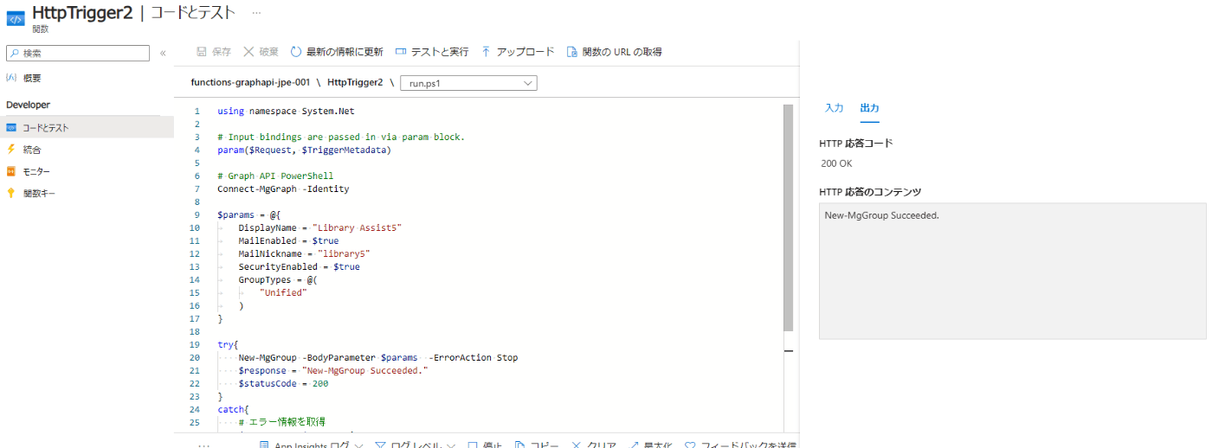The width and height of the screenshot is (1212, 448).
Task: Click the New-MgGroup -BodyParameter command line
Action: tap(377, 357)
